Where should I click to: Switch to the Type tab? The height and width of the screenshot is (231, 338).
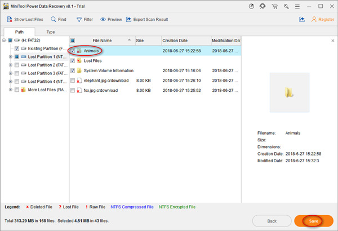tap(51, 32)
